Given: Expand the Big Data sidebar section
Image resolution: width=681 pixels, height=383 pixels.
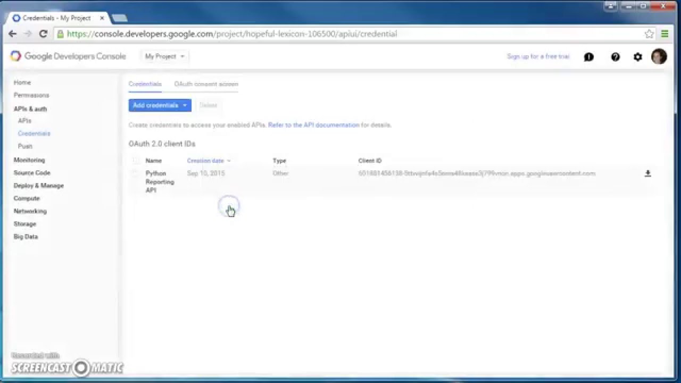Looking at the screenshot, I should (x=26, y=237).
